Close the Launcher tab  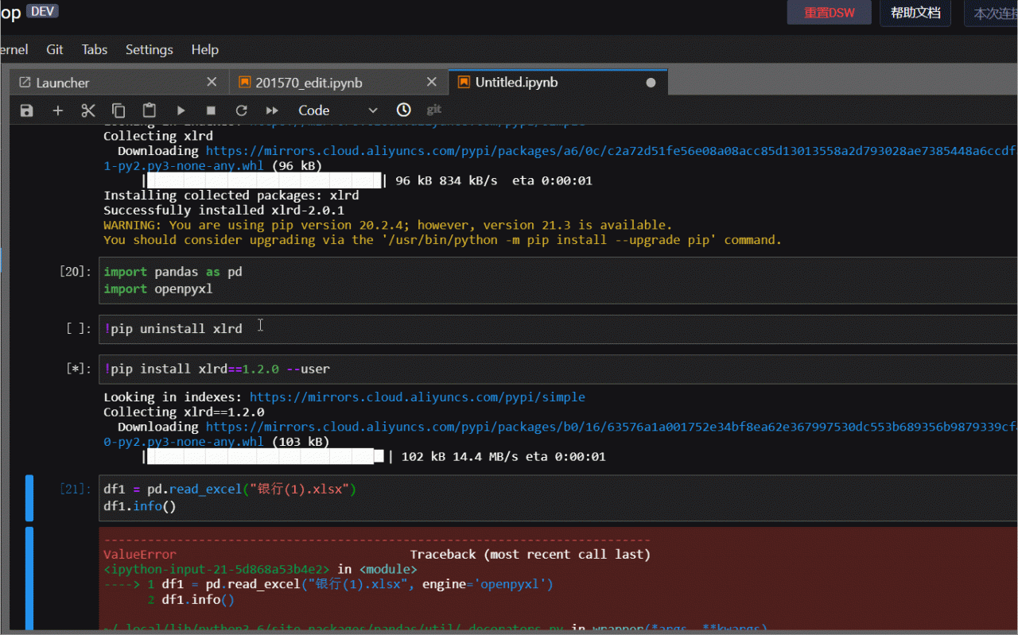212,82
